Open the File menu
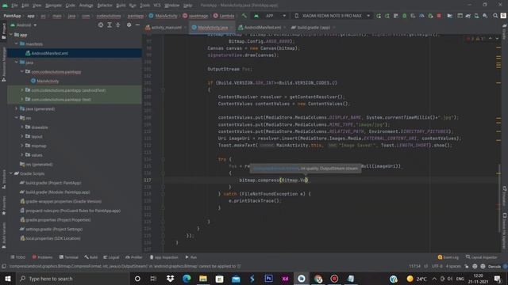 14,6
